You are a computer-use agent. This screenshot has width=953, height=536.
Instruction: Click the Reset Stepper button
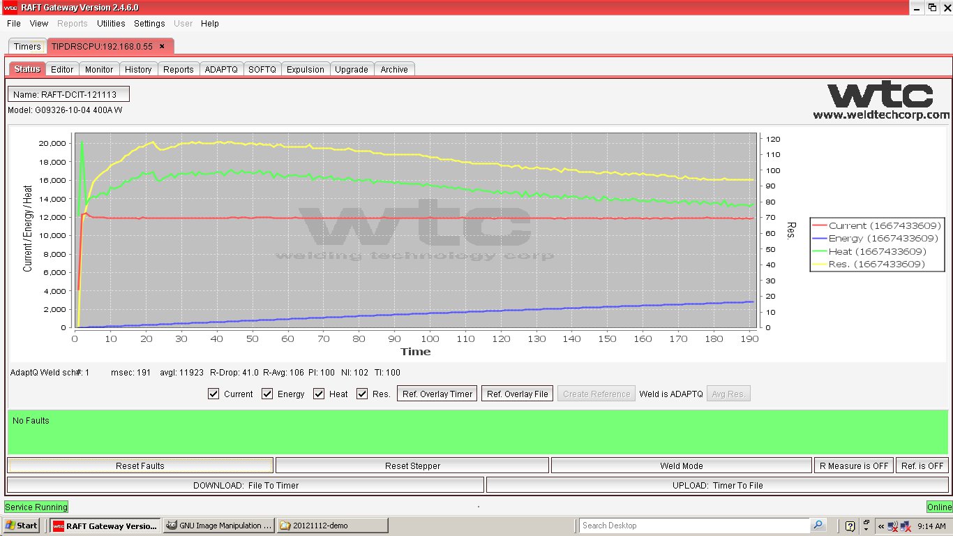click(x=412, y=466)
